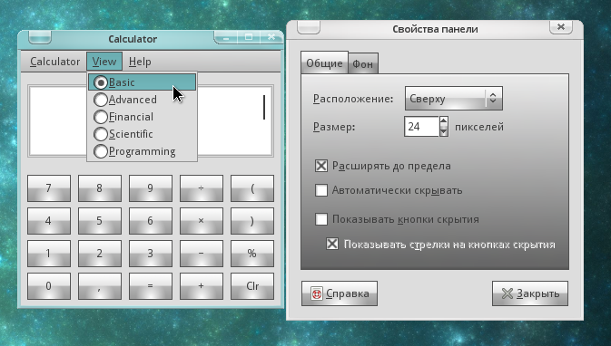Switch to Advanced calculator mode
Viewport: 611px width, 346px height.
click(x=142, y=100)
